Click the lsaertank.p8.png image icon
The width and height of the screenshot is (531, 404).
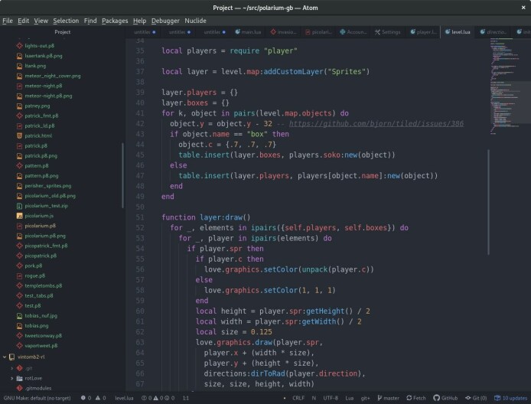click(20, 56)
